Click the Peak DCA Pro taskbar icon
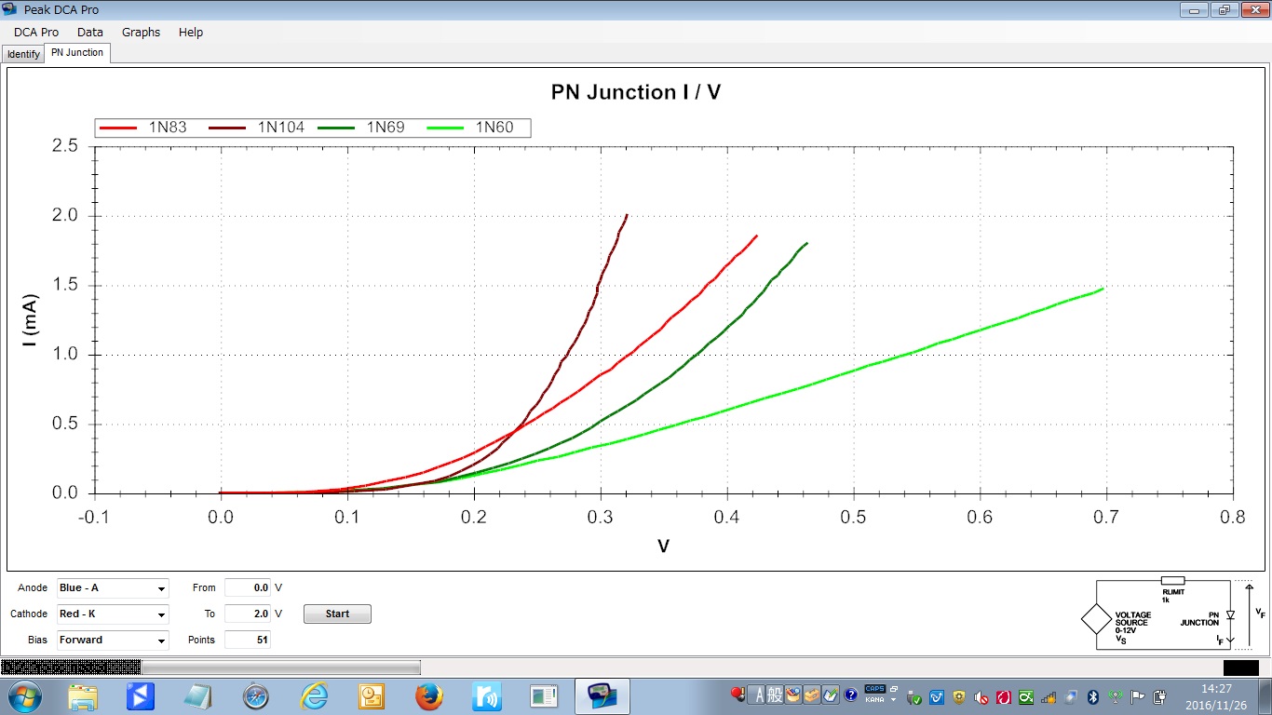 (x=602, y=696)
